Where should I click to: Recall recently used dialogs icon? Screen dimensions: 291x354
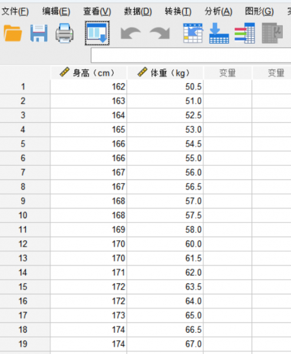(x=97, y=33)
